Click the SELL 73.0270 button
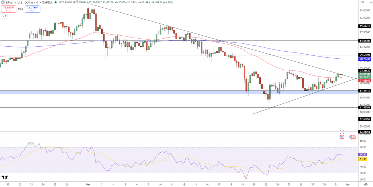The image size is (373, 187). [x=9, y=9]
